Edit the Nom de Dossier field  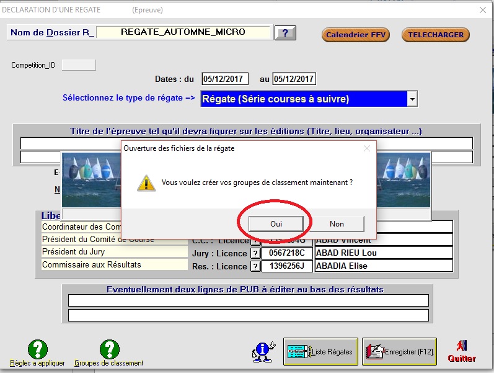click(183, 32)
